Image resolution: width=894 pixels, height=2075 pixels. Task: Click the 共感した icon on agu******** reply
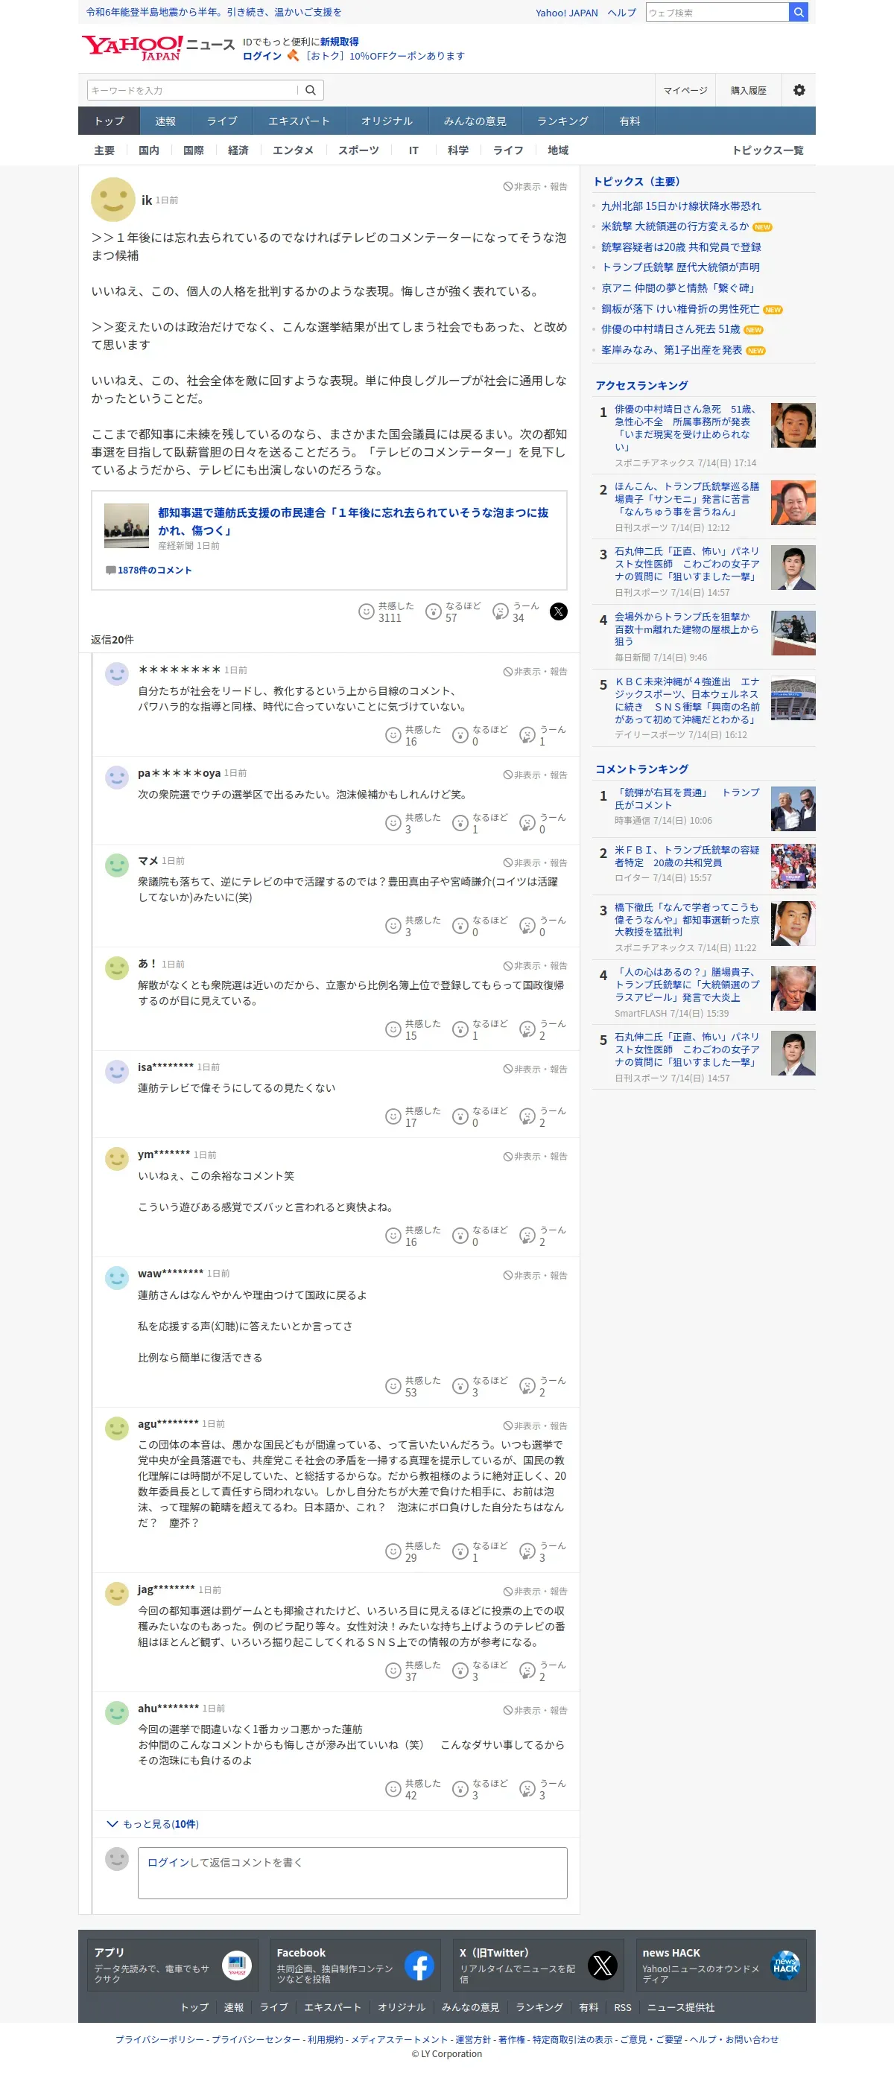[393, 1551]
